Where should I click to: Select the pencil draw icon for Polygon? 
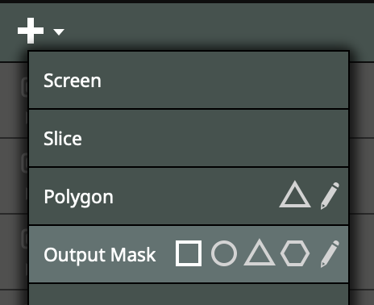[330, 196]
